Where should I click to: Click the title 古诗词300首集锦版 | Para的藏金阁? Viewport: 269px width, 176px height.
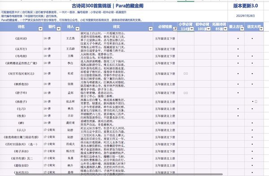pyautogui.click(x=108, y=6)
